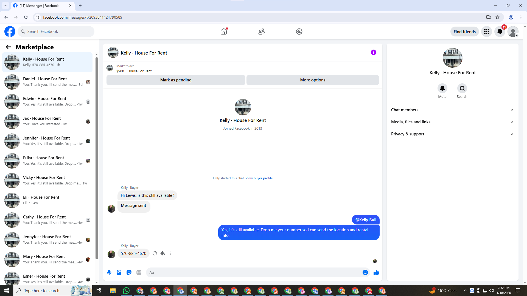The image size is (527, 296).
Task: React to the 570-885-4670 message
Action: tap(155, 254)
